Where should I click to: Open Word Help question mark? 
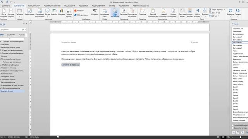[239, 2]
